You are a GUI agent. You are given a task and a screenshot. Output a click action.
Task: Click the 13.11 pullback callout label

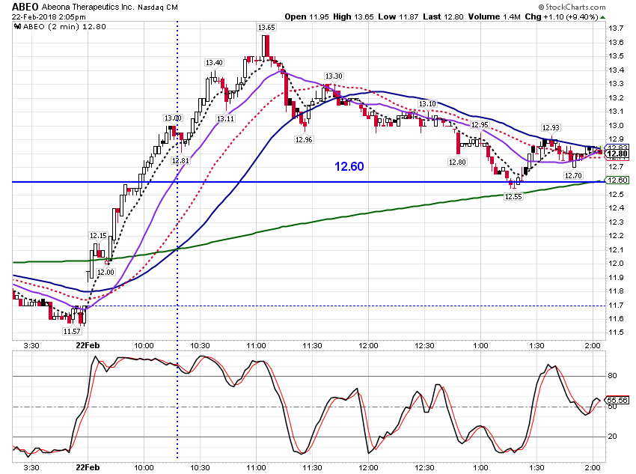click(x=225, y=119)
